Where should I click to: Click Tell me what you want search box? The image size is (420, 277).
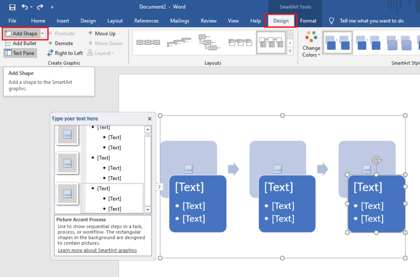pyautogui.click(x=372, y=21)
